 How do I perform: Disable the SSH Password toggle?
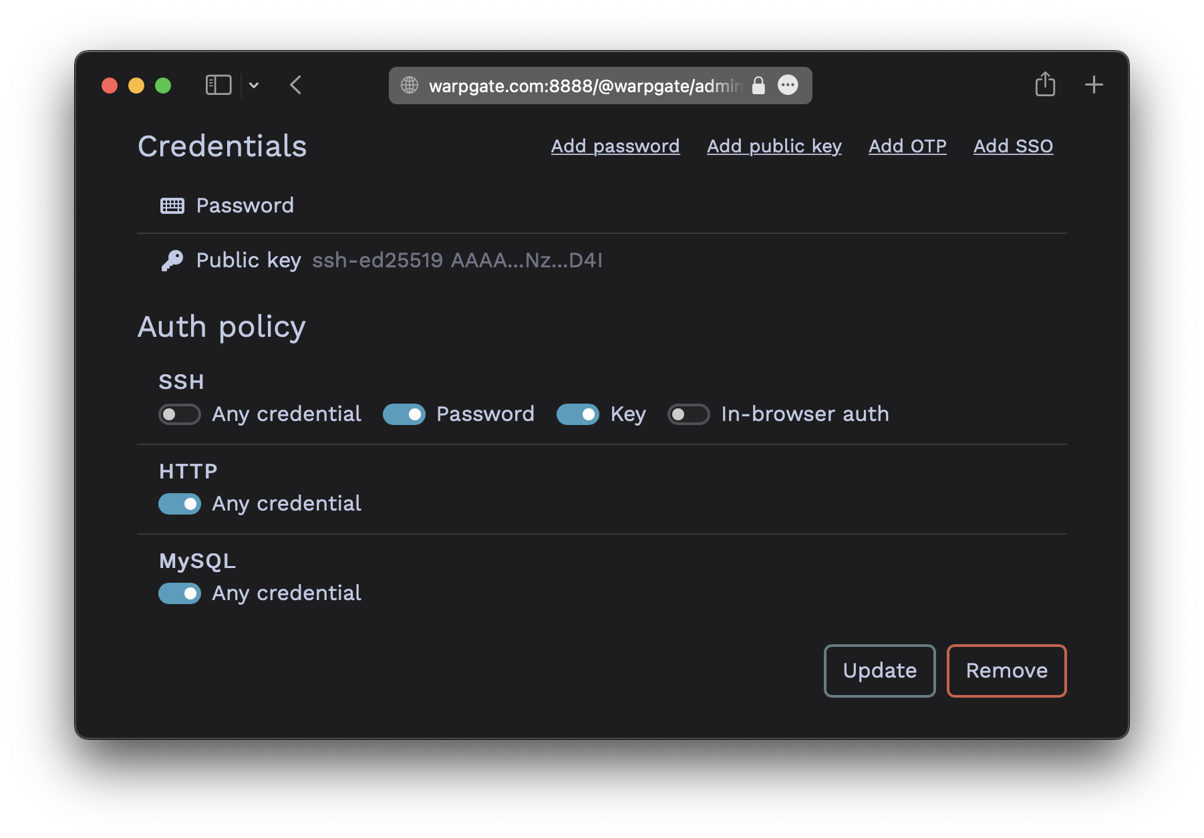[x=404, y=414]
